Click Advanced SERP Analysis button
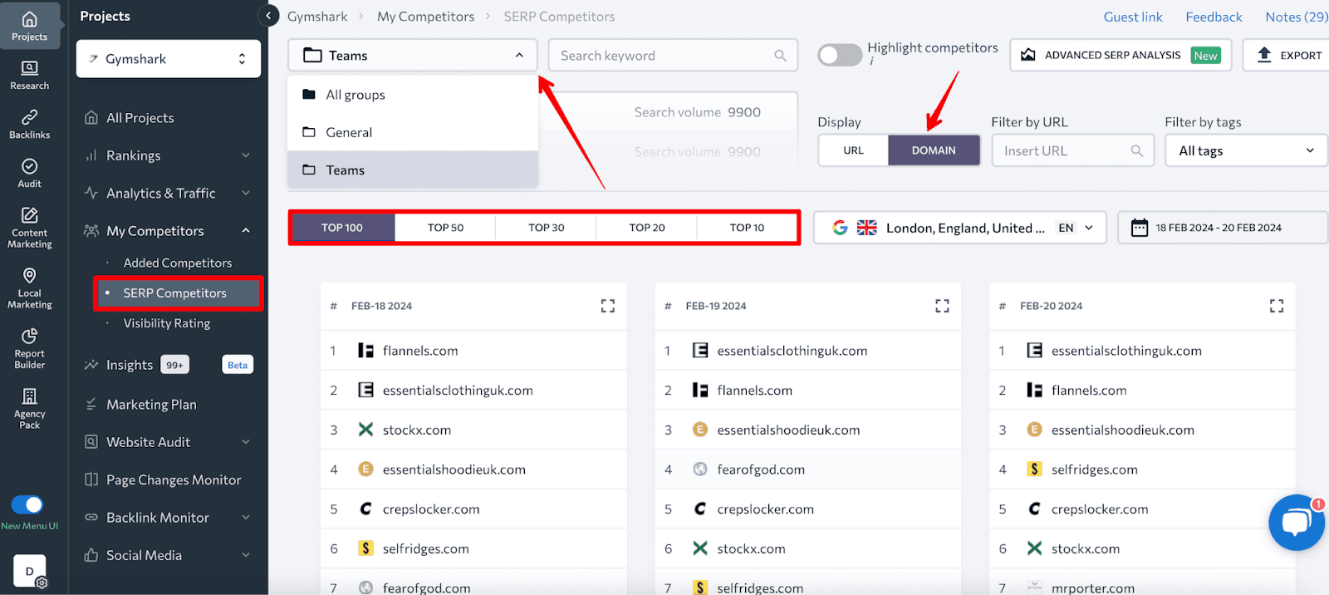Screen dimensions: 1329x595 [1121, 55]
